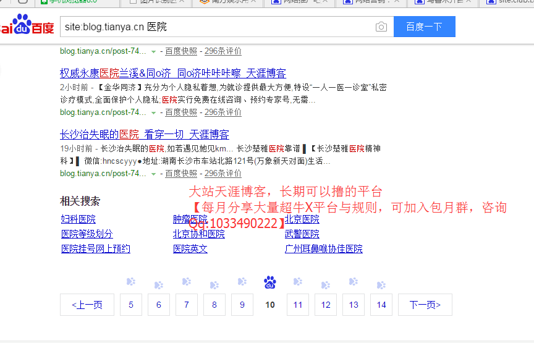Open the 长沙治失眠的医院 result title
Viewport: 534px width, 343px height.
tap(145, 135)
